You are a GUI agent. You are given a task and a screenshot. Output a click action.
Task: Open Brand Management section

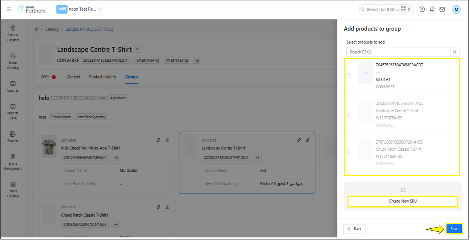(13, 162)
